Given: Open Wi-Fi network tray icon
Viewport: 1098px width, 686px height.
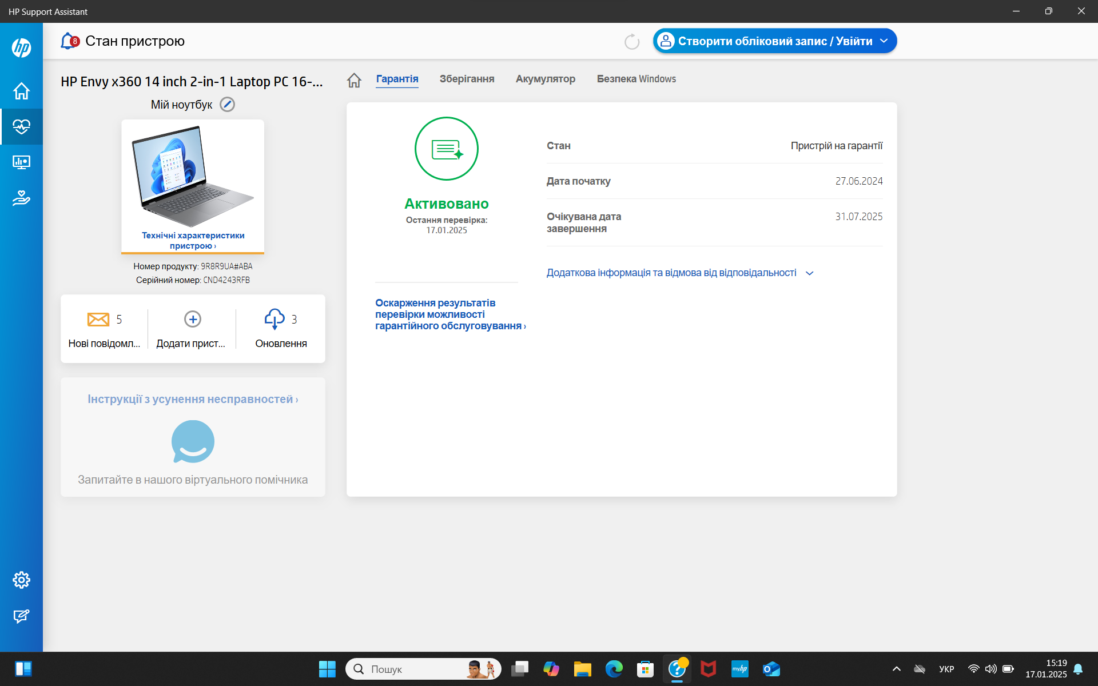Looking at the screenshot, I should [973, 669].
